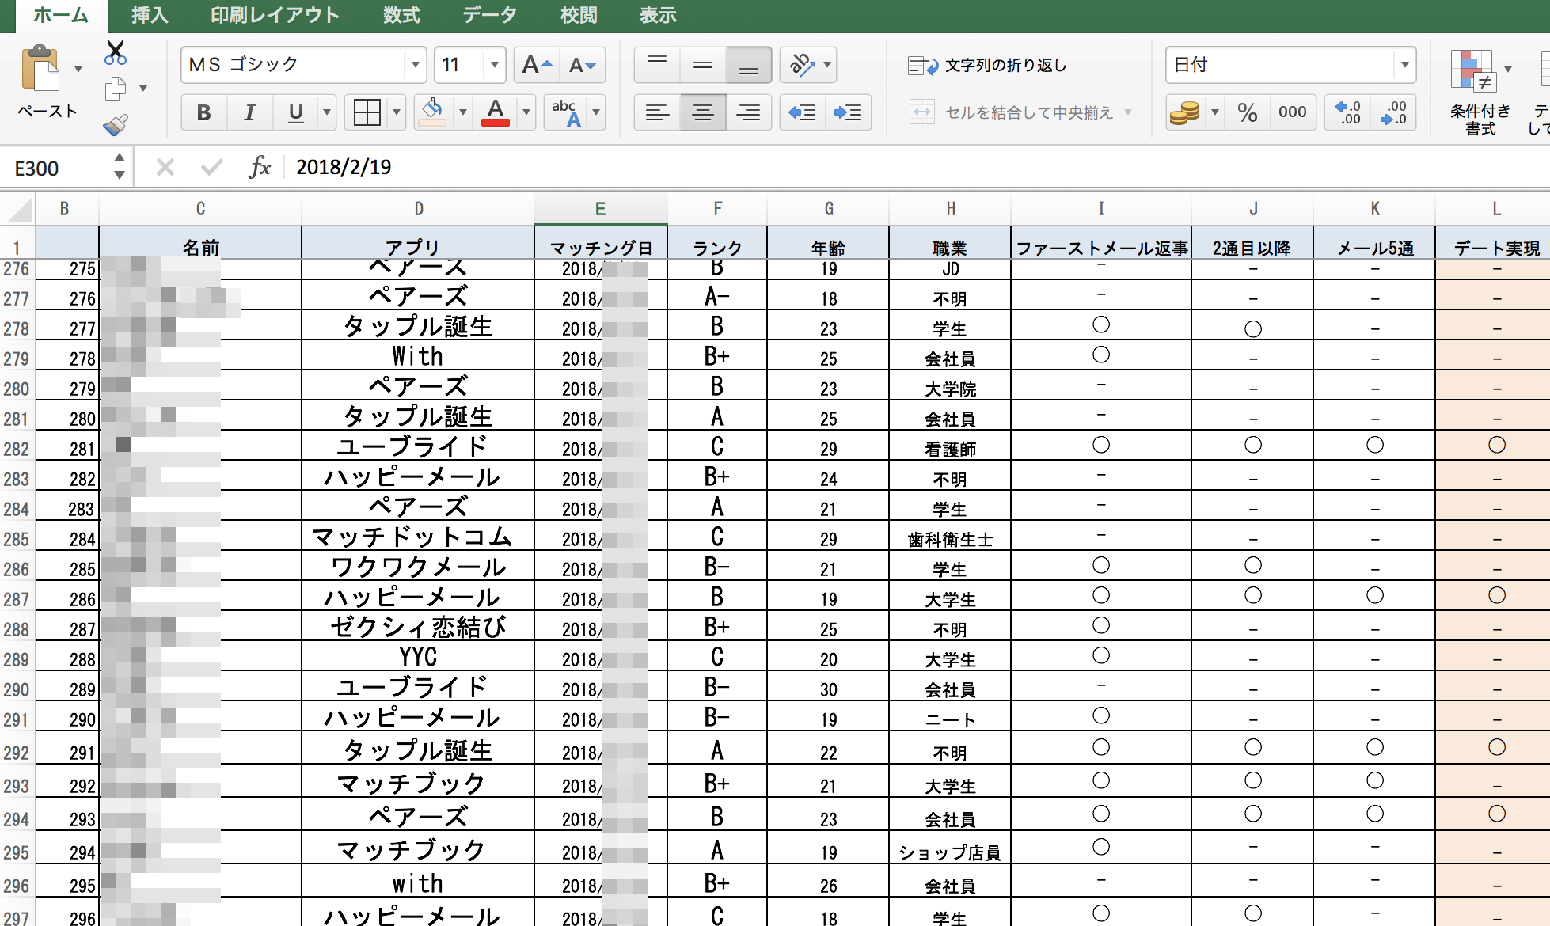Click the fx insert function icon
This screenshot has height=926, width=1550.
[260, 167]
